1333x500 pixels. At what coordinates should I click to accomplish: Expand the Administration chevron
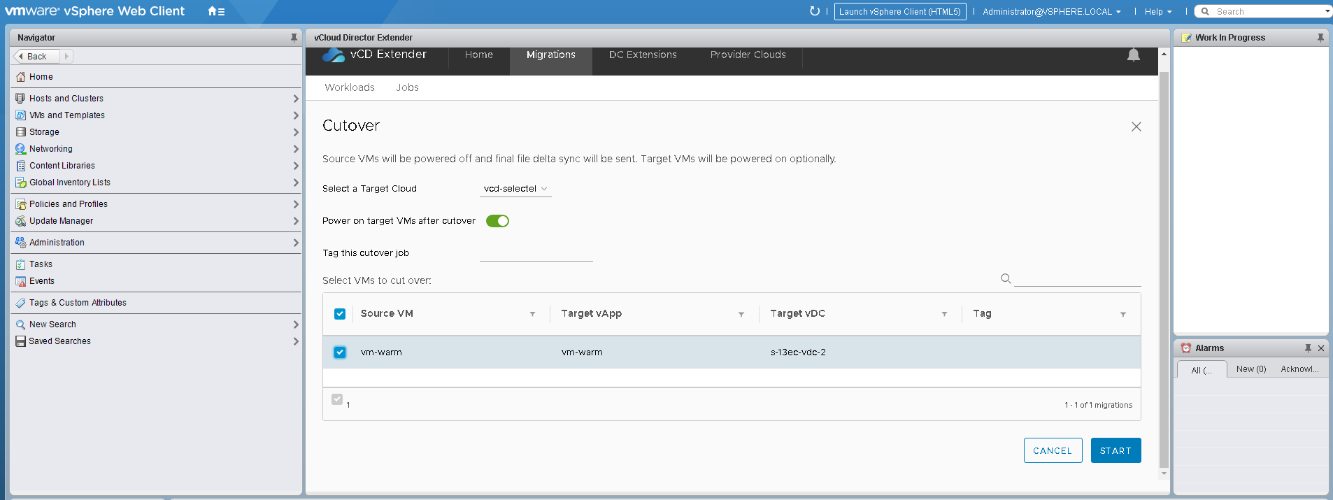pyautogui.click(x=296, y=243)
